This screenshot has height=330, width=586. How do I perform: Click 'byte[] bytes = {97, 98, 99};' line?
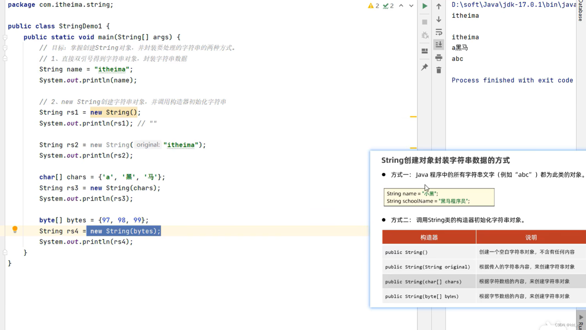[x=94, y=220]
